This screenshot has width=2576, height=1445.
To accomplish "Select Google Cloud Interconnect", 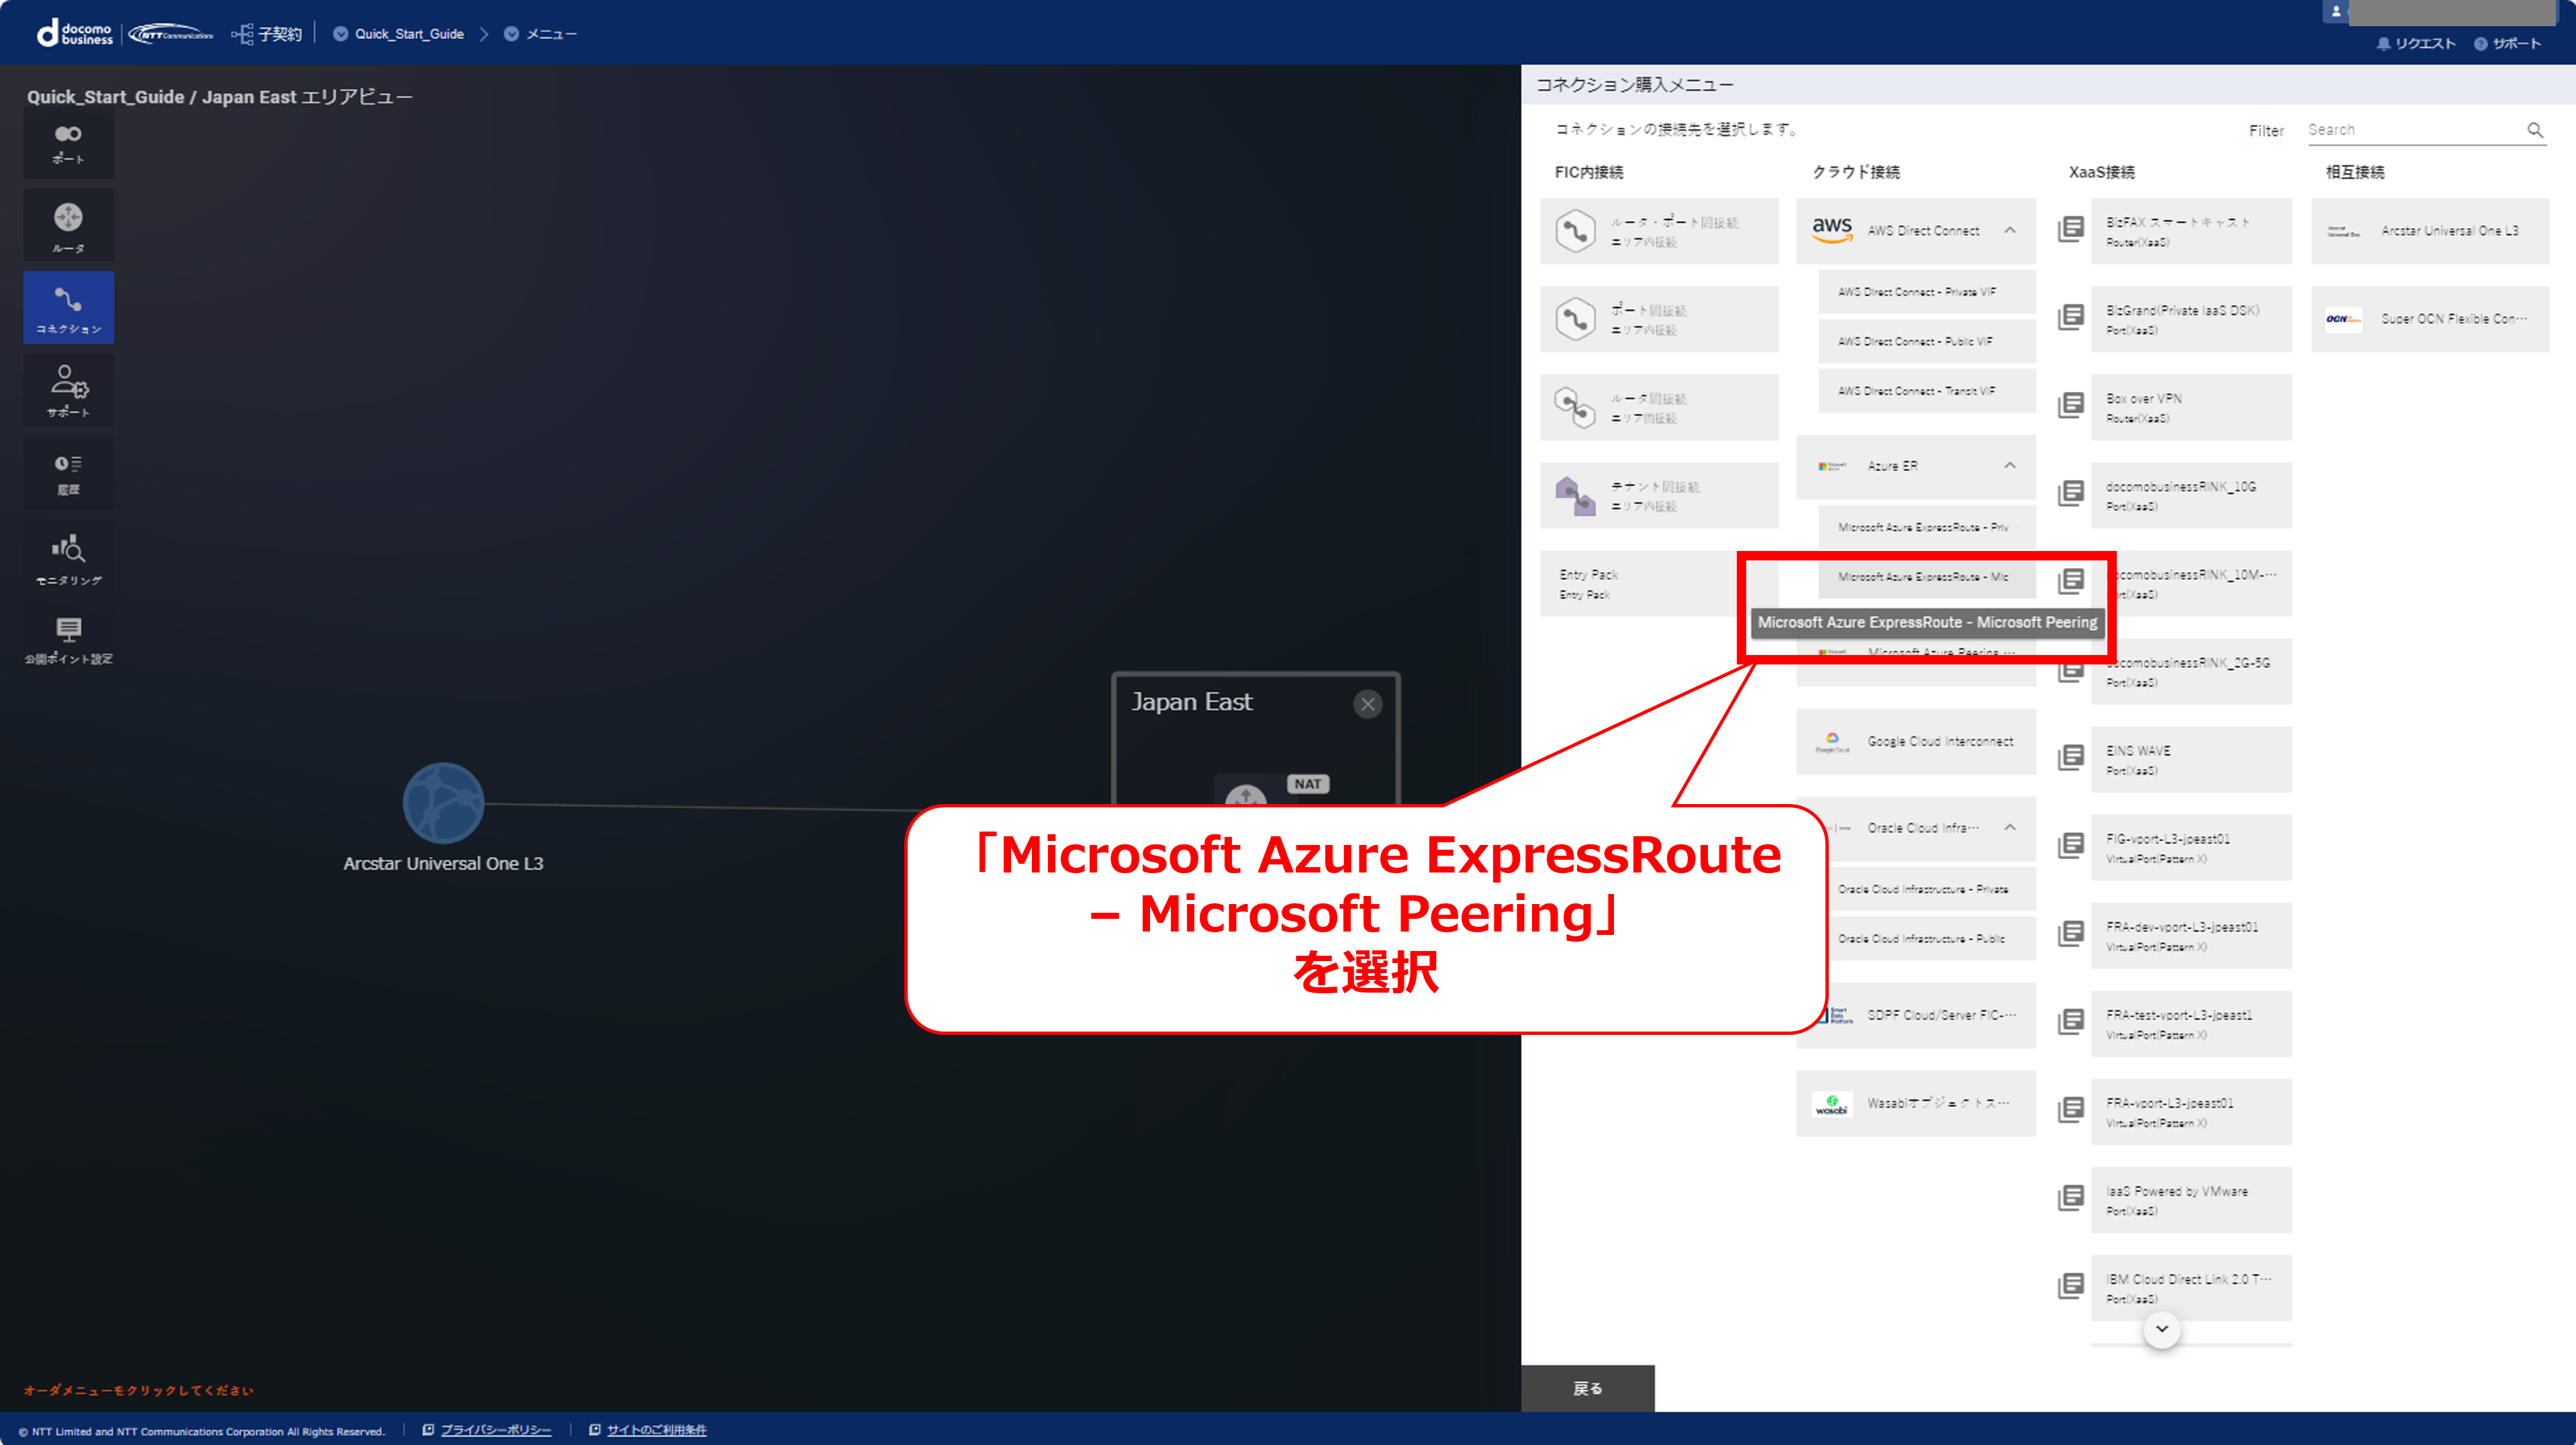I will pos(1915,741).
